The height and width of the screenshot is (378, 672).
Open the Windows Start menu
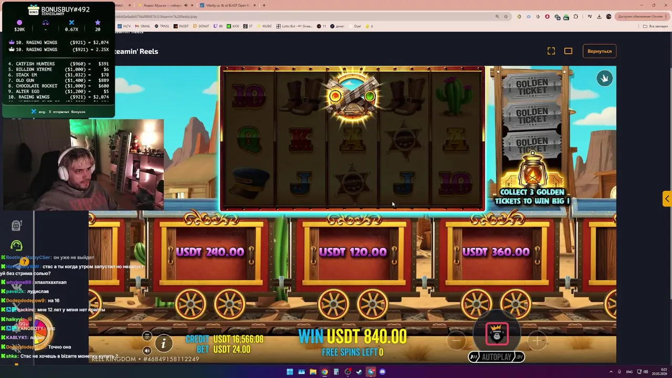point(290,372)
